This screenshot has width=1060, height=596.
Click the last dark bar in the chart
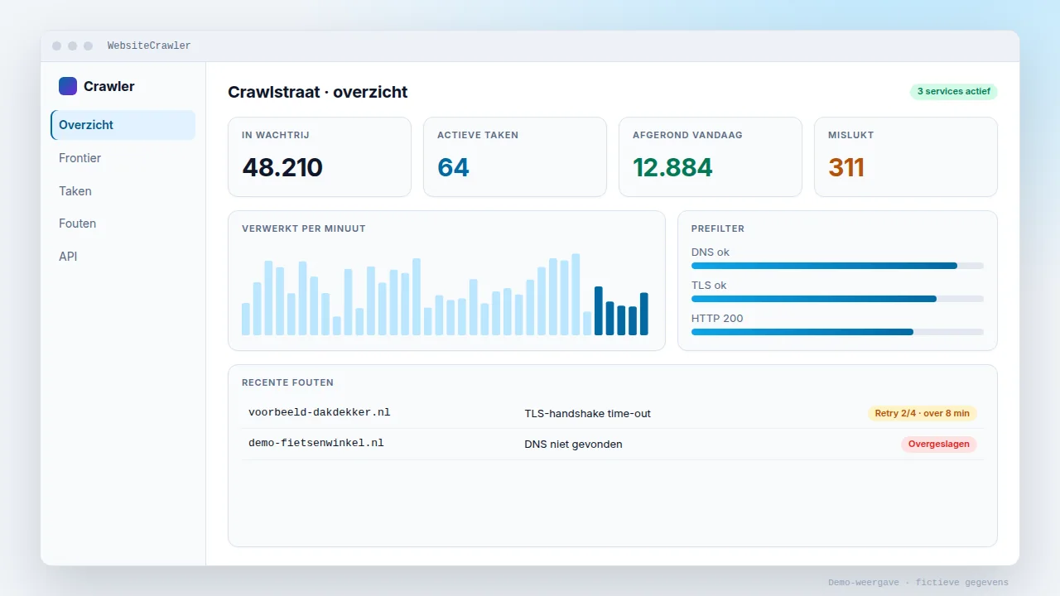point(644,314)
